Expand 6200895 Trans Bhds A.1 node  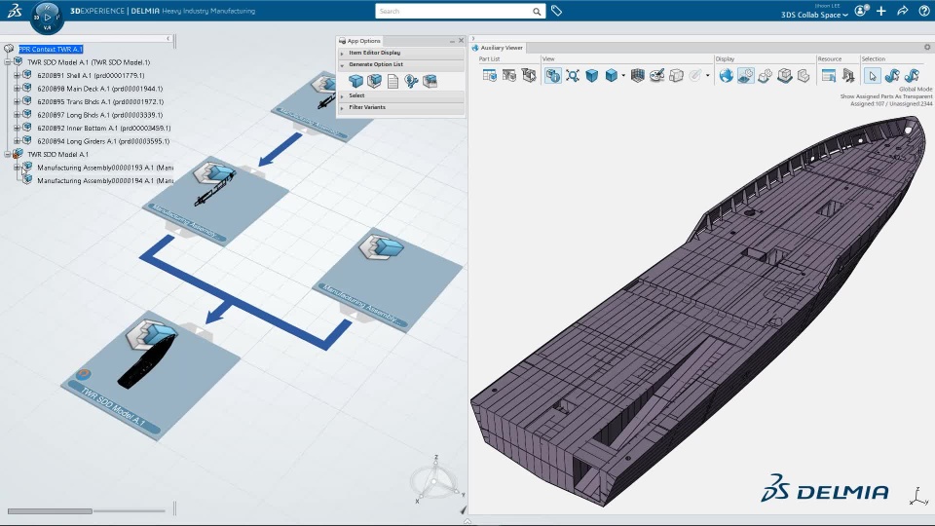click(x=17, y=101)
